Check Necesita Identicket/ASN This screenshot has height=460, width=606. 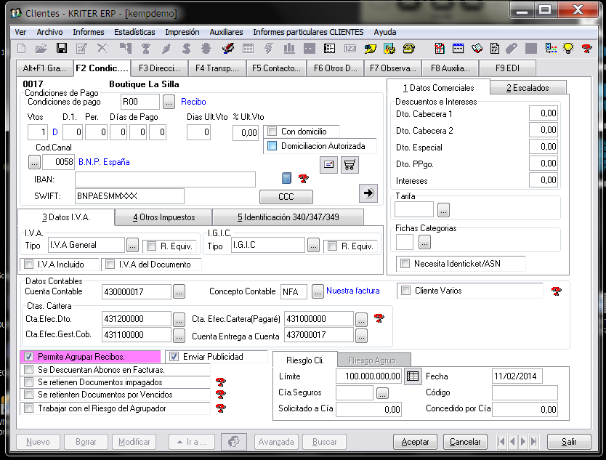coord(405,264)
